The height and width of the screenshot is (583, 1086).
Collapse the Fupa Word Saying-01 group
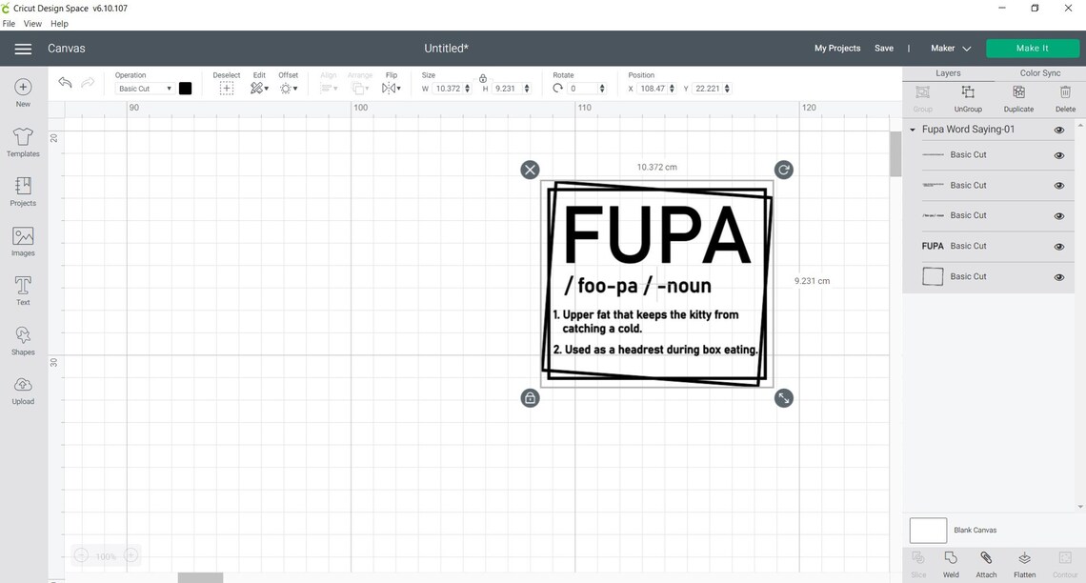point(913,129)
